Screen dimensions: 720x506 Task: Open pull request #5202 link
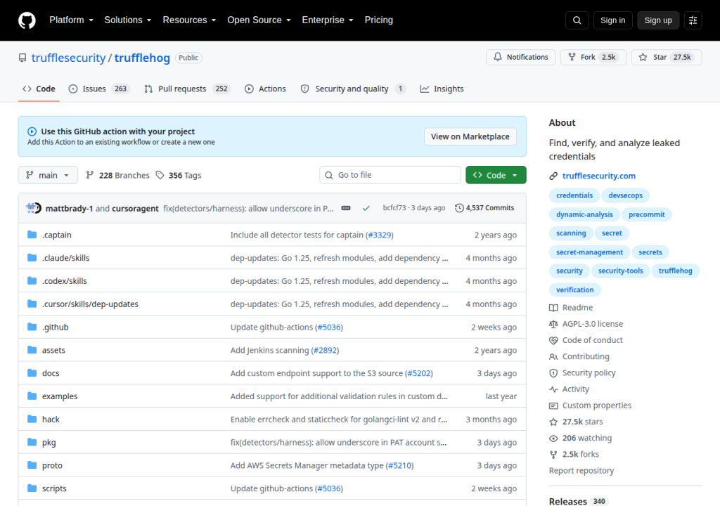coord(419,373)
